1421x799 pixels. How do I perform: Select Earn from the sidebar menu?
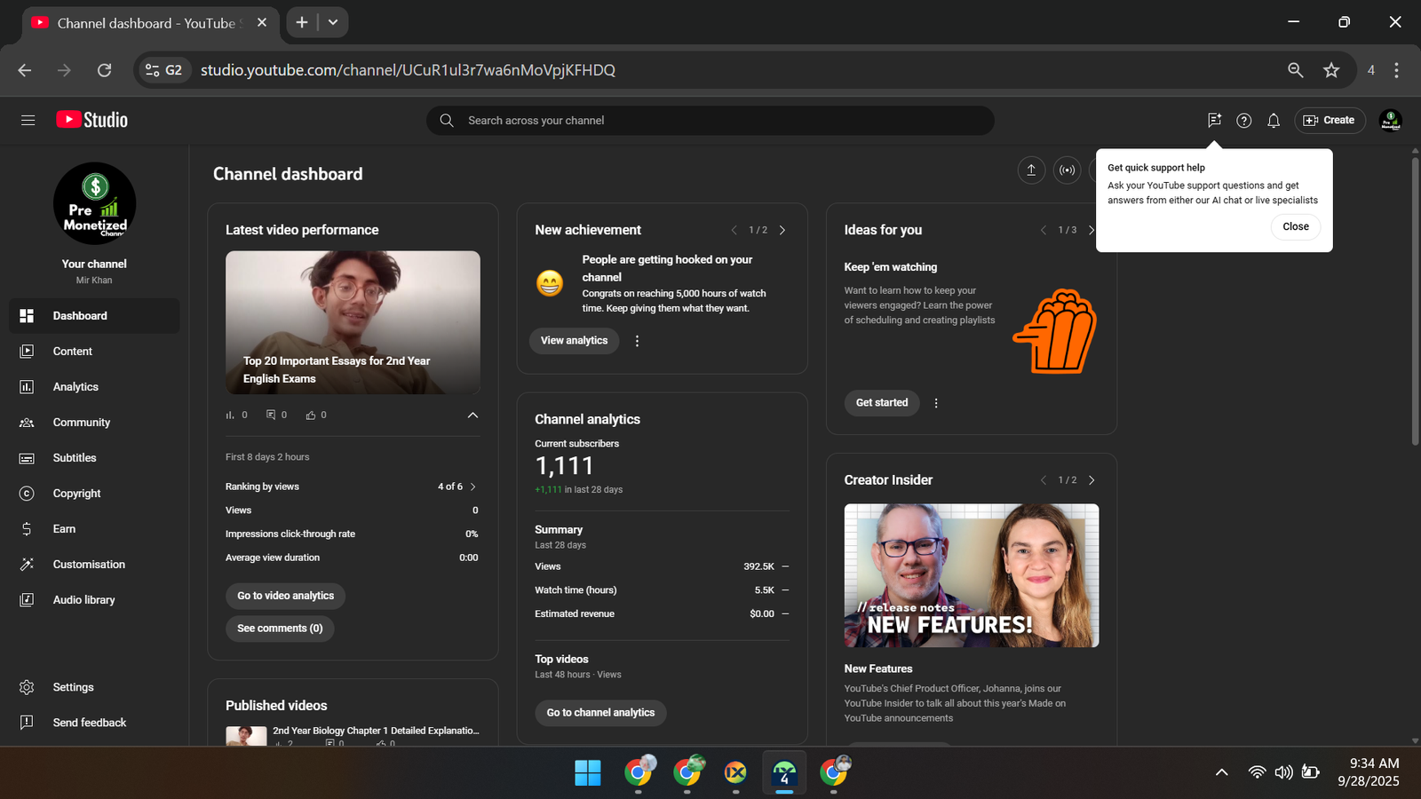tap(64, 529)
